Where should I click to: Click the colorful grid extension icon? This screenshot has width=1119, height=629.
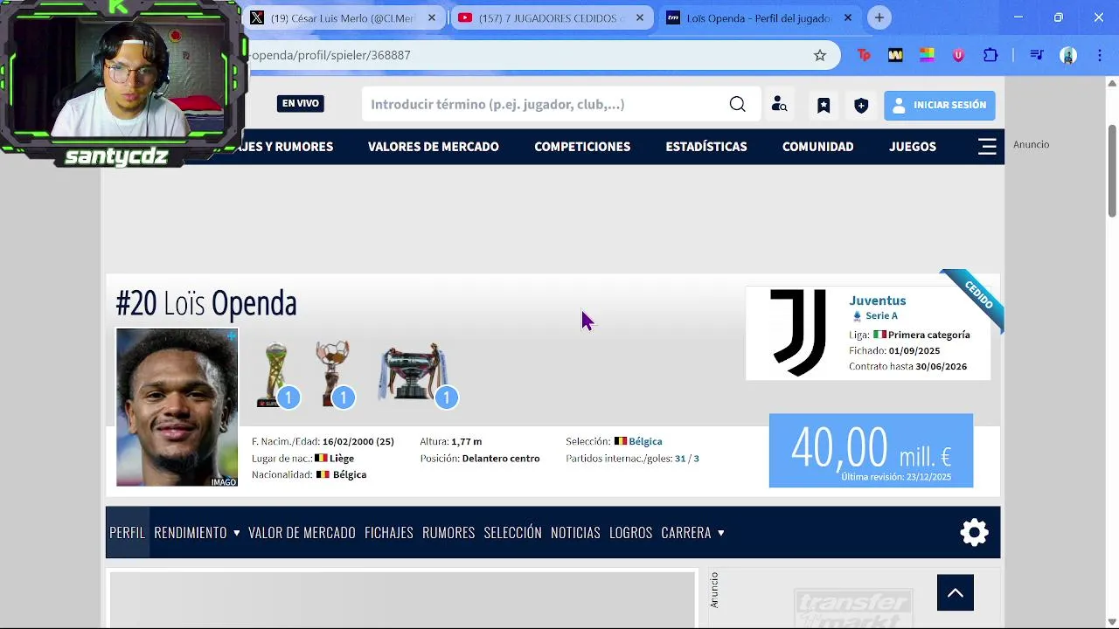[927, 55]
